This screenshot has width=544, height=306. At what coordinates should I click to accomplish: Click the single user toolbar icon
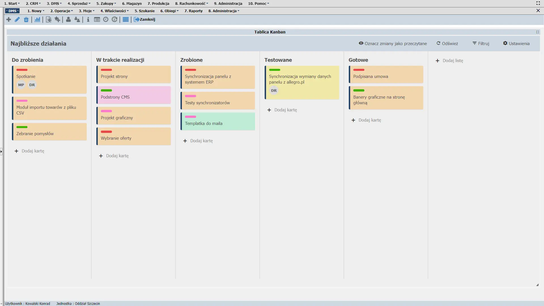(68, 20)
